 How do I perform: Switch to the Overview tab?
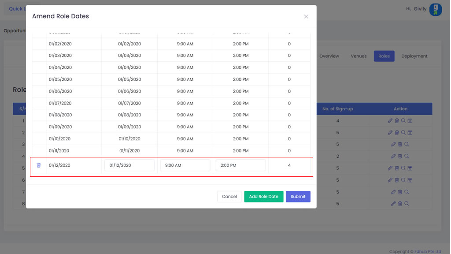tap(329, 56)
